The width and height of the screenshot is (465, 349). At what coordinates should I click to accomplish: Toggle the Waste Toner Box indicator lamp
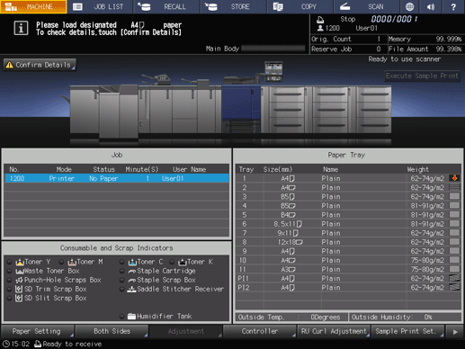9,271
